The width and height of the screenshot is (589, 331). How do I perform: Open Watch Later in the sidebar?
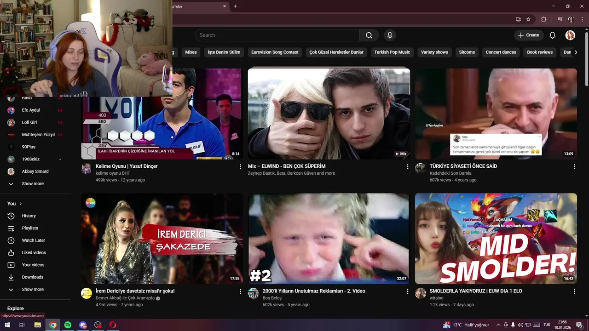coord(36,240)
